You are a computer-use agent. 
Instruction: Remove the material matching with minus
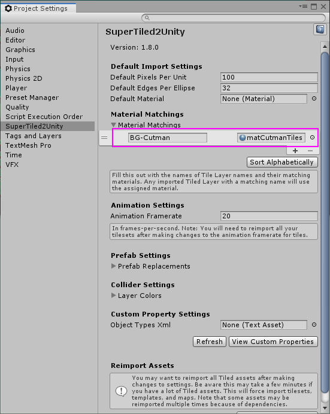point(310,151)
